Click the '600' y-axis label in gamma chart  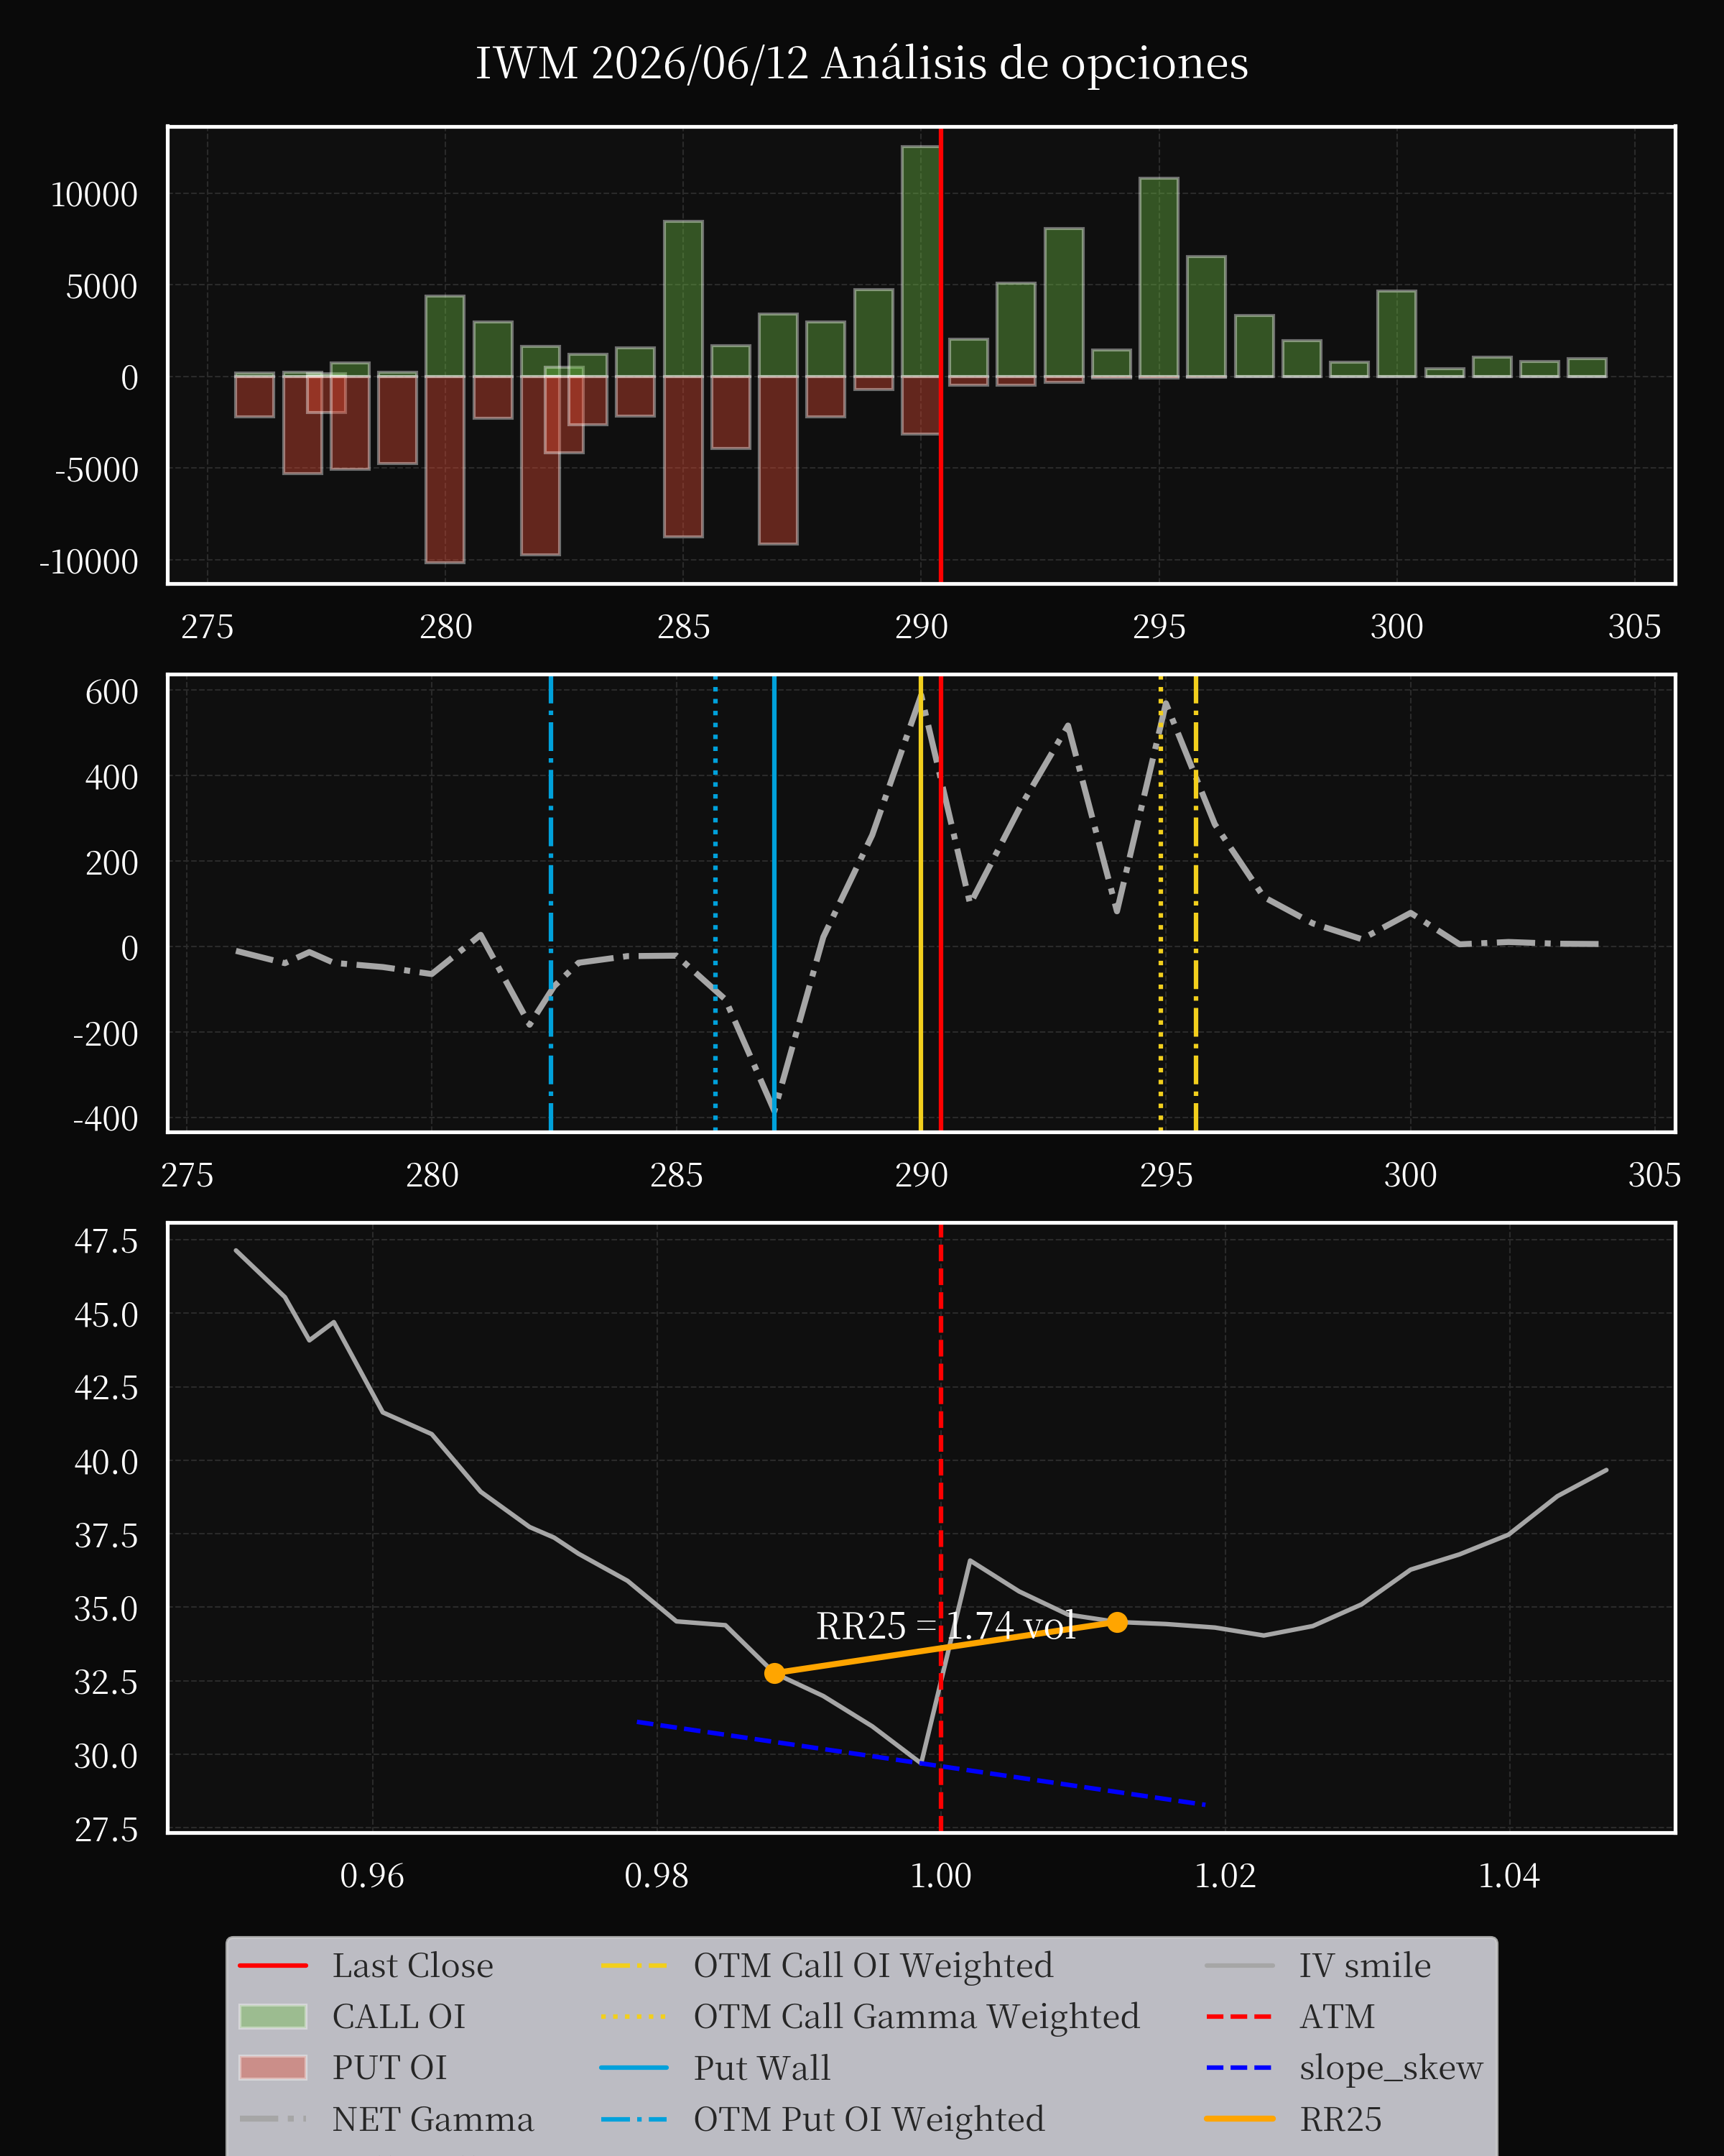pos(112,692)
